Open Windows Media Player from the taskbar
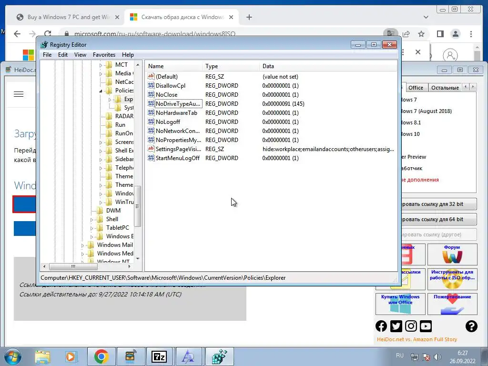The width and height of the screenshot is (488, 366). [71, 356]
